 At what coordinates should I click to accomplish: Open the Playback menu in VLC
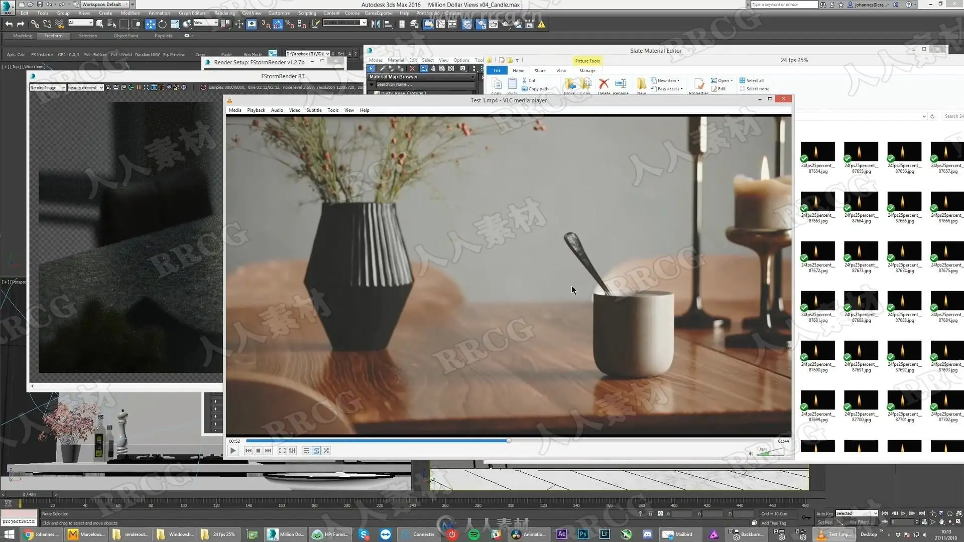256,110
